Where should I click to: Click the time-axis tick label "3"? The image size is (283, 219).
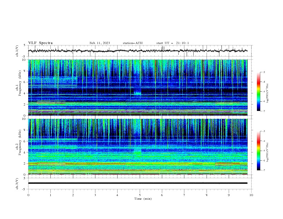95,195
